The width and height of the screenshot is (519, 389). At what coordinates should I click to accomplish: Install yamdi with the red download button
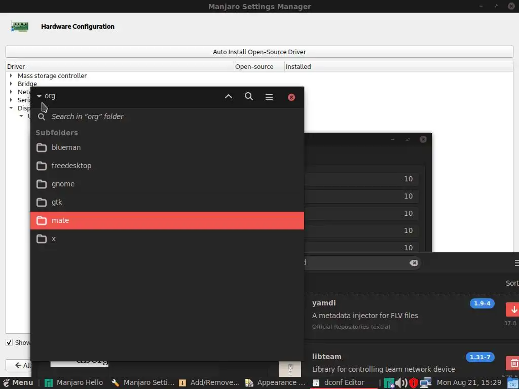(x=512, y=309)
